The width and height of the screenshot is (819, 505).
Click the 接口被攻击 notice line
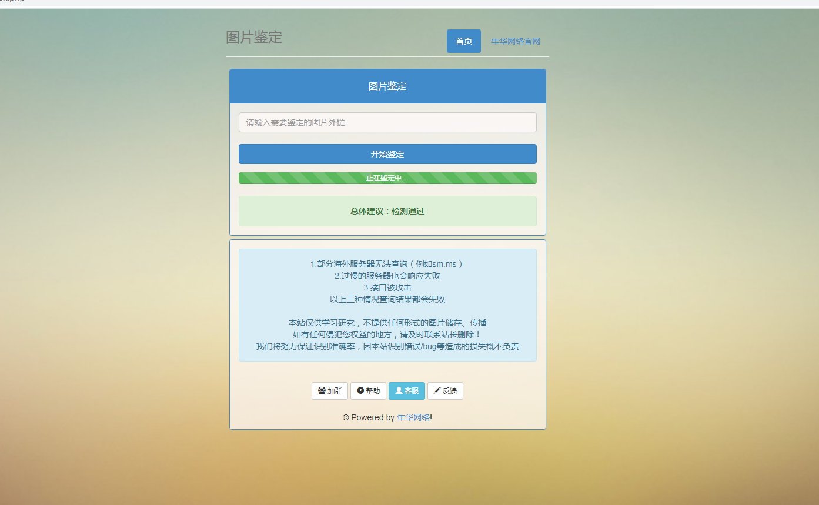tap(387, 287)
